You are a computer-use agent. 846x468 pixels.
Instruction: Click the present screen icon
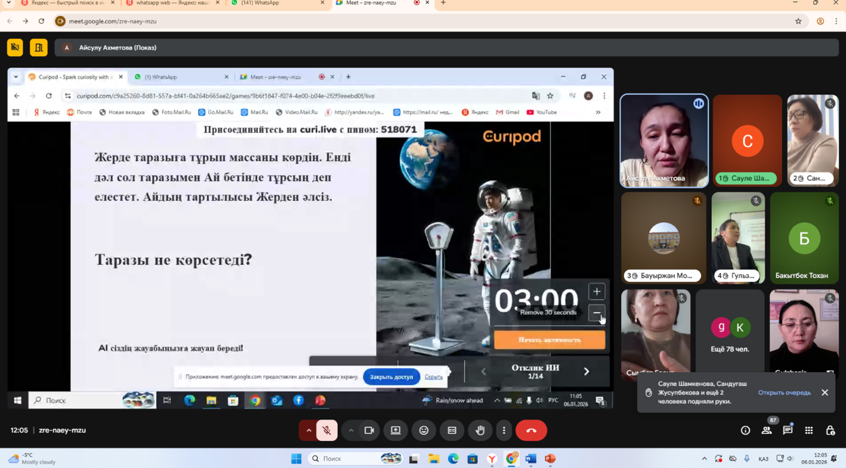point(395,430)
